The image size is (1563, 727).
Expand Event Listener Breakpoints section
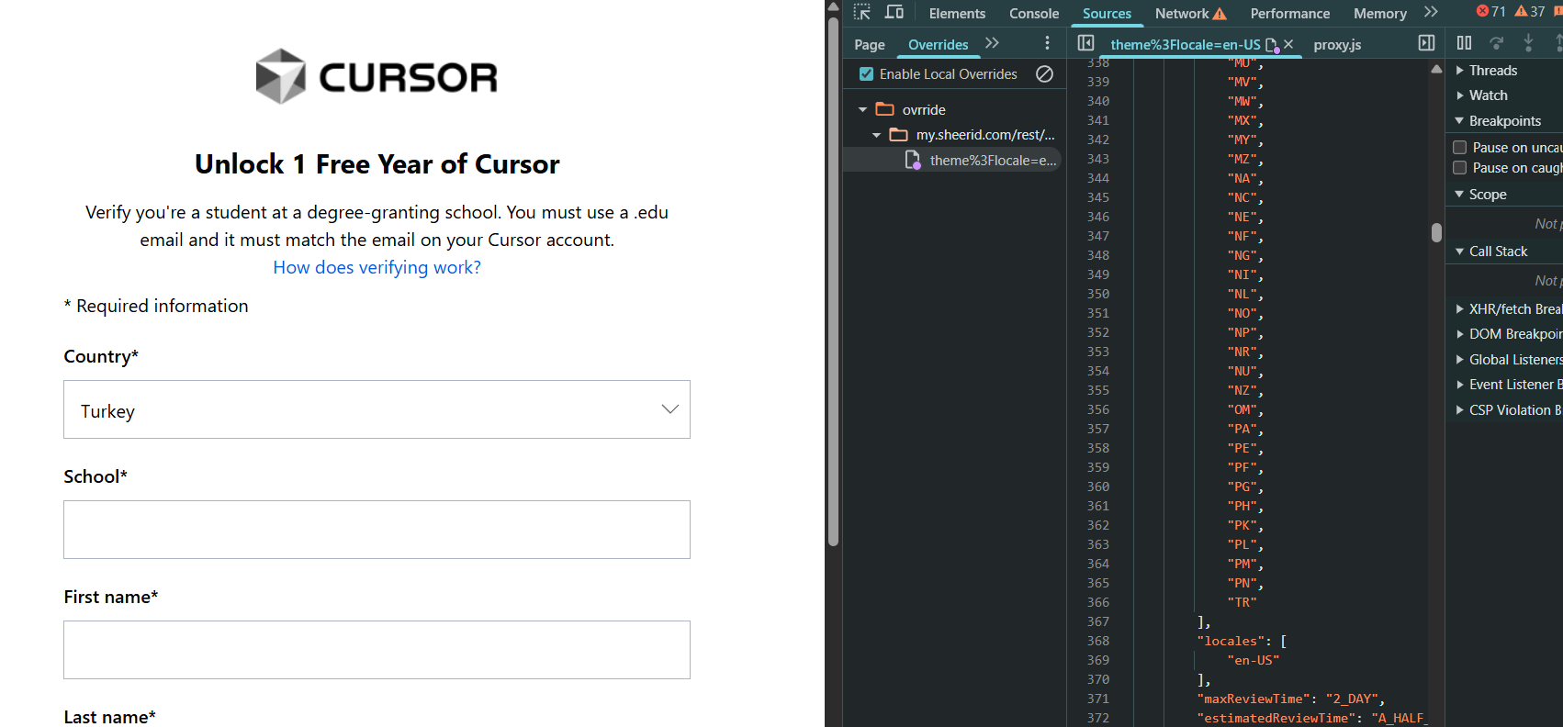[x=1460, y=385]
